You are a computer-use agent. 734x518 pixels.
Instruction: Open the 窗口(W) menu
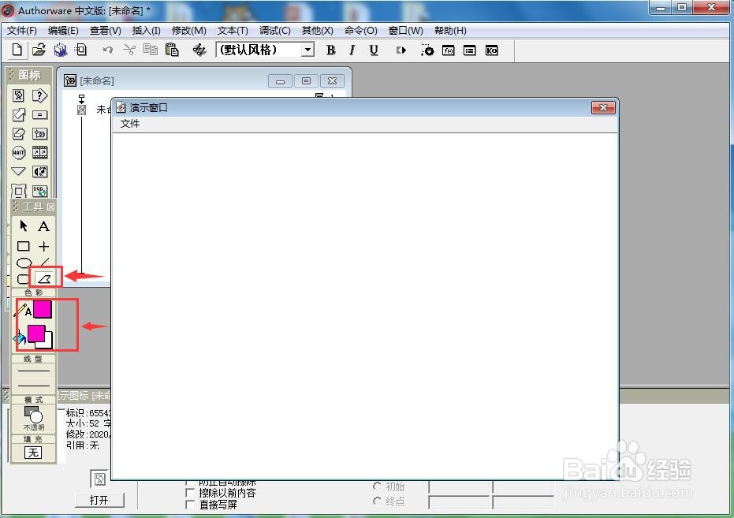[x=405, y=31]
